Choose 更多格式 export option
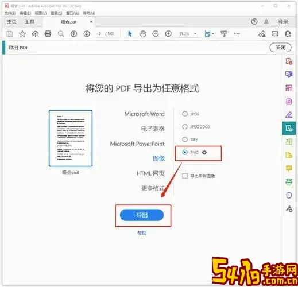The image size is (298, 287). [153, 188]
